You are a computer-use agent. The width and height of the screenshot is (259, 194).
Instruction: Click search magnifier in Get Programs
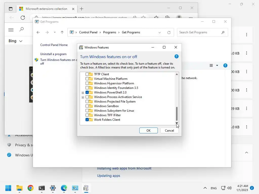click(223, 32)
